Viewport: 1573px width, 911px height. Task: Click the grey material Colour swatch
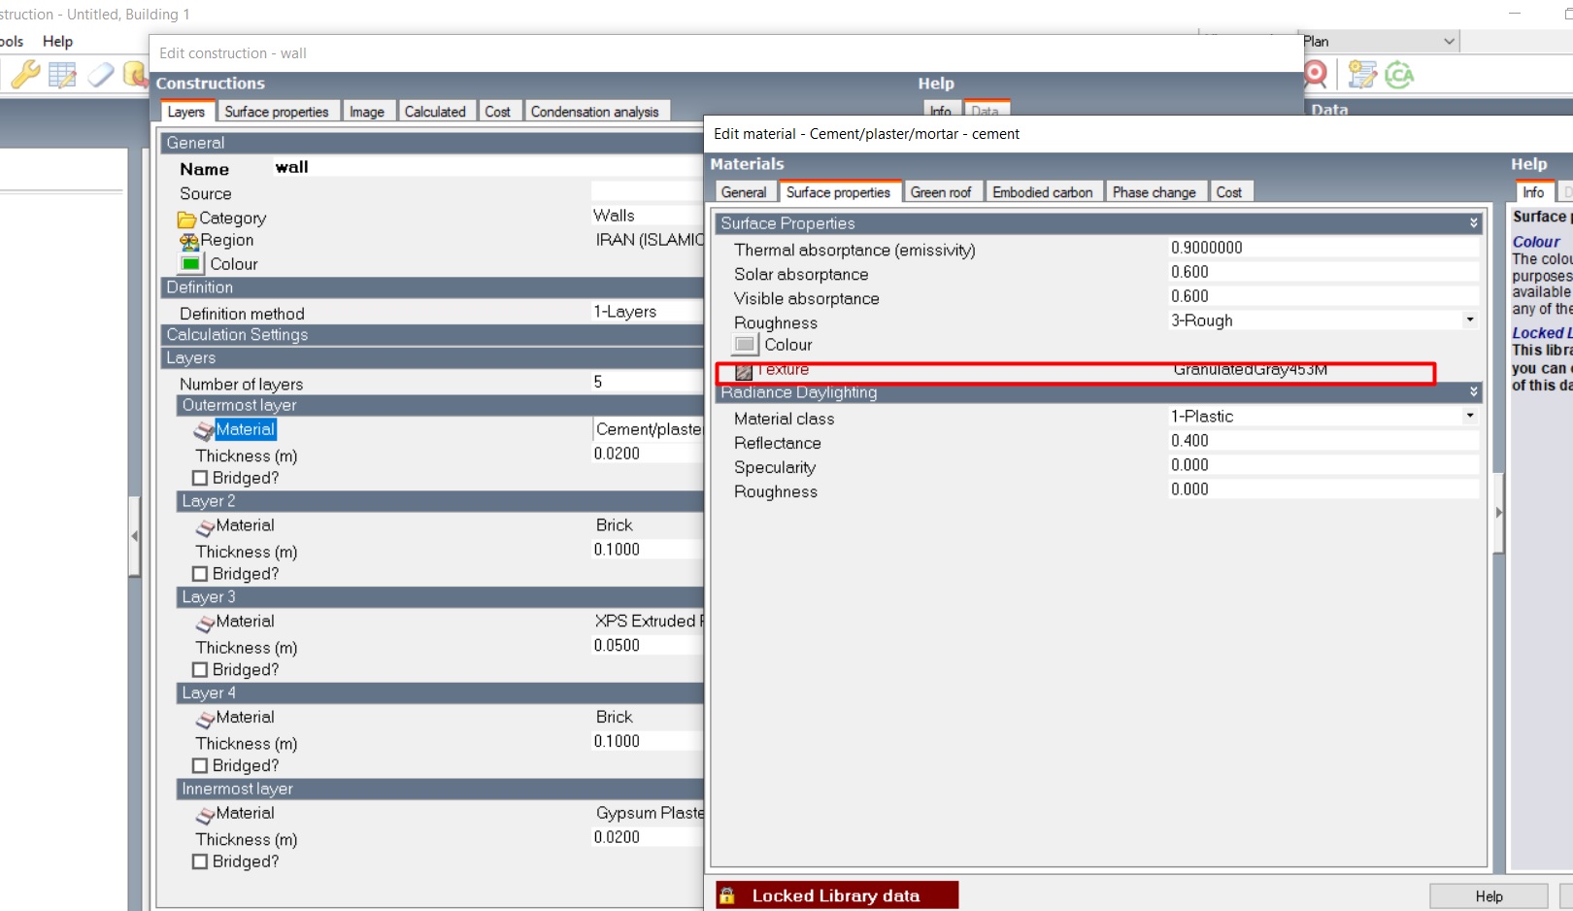745,345
